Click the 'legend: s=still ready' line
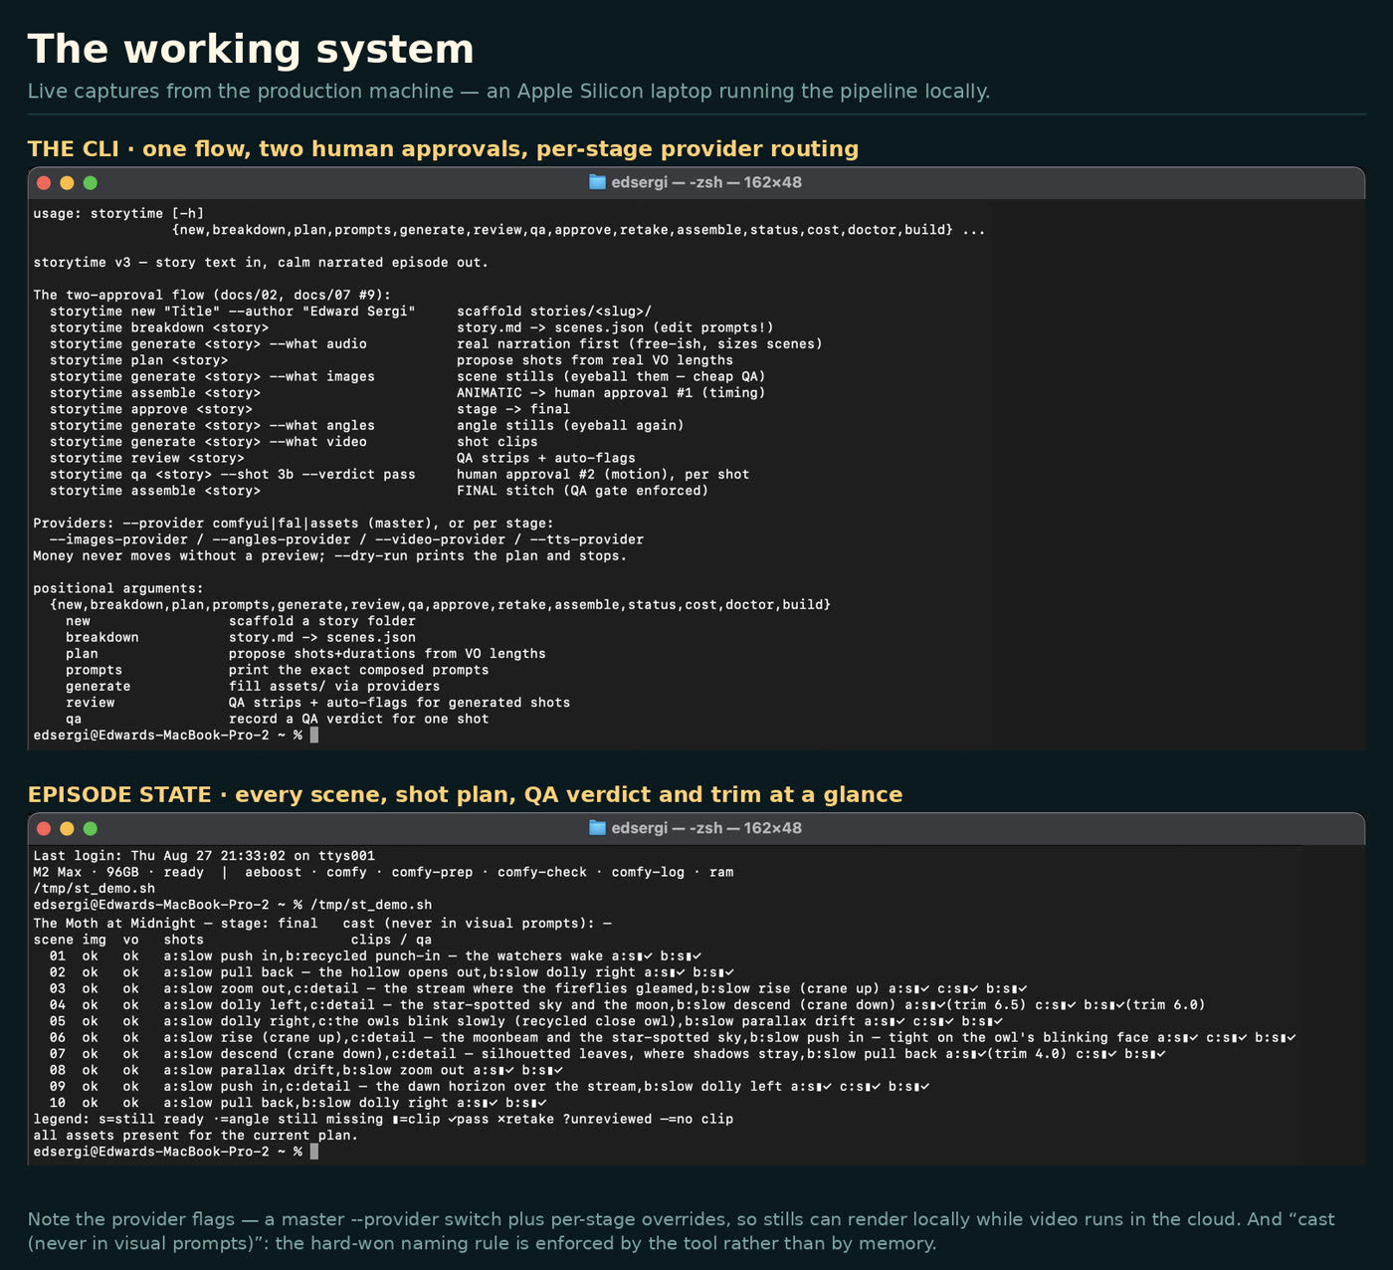Image resolution: width=1393 pixels, height=1270 pixels. 383,1119
